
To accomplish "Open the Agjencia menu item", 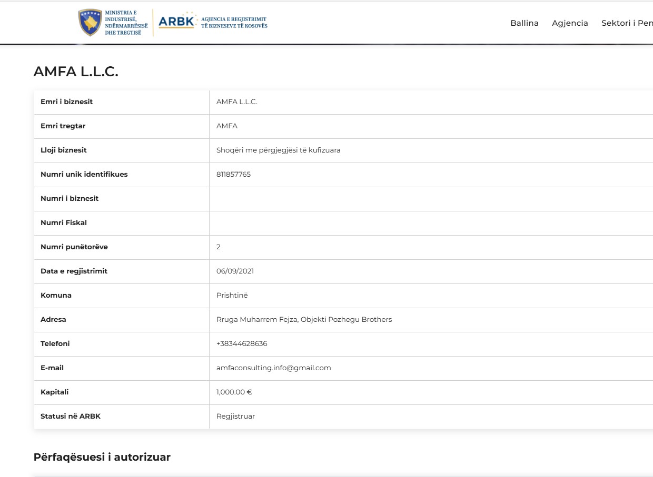I will [570, 23].
